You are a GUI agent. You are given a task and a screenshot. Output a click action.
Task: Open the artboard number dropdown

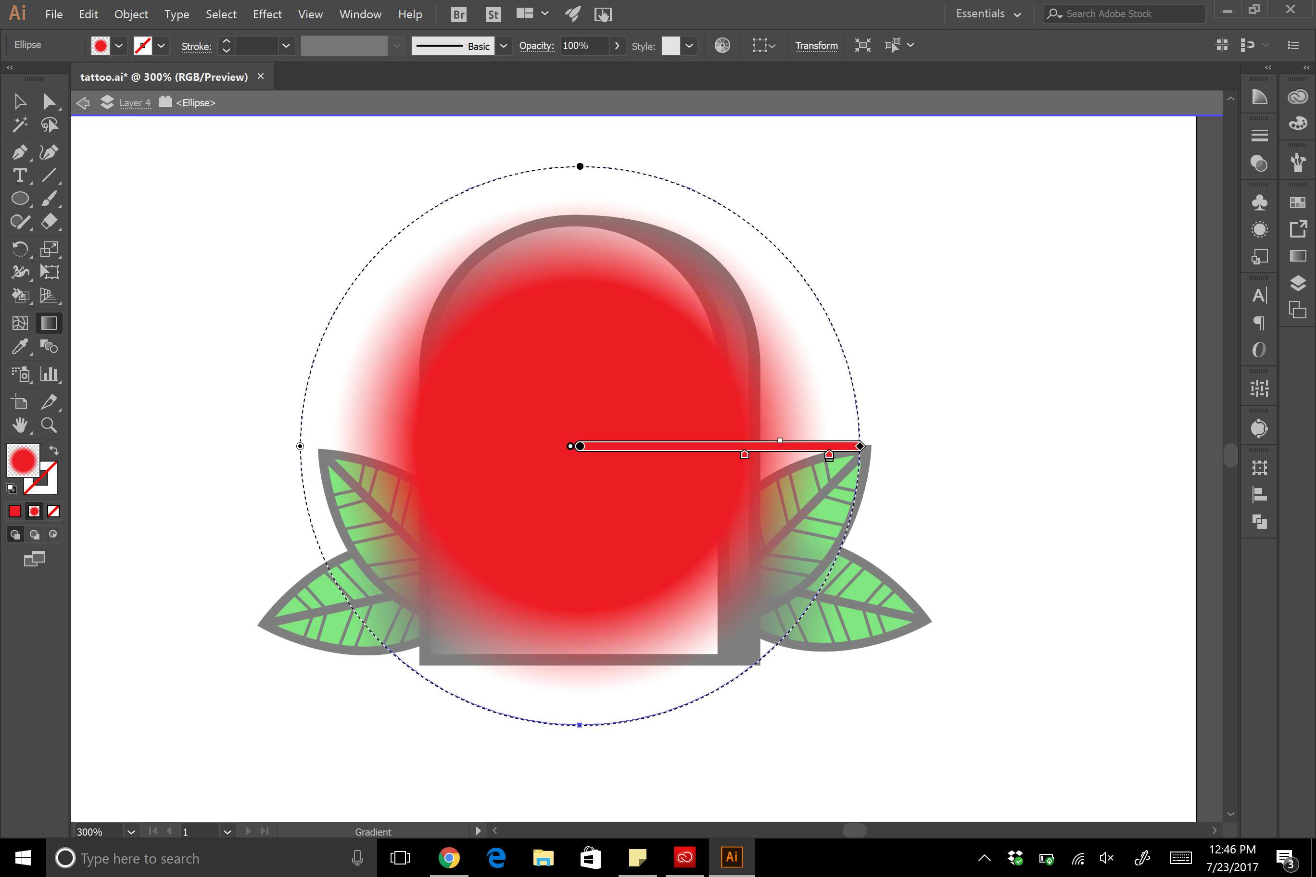tap(227, 832)
